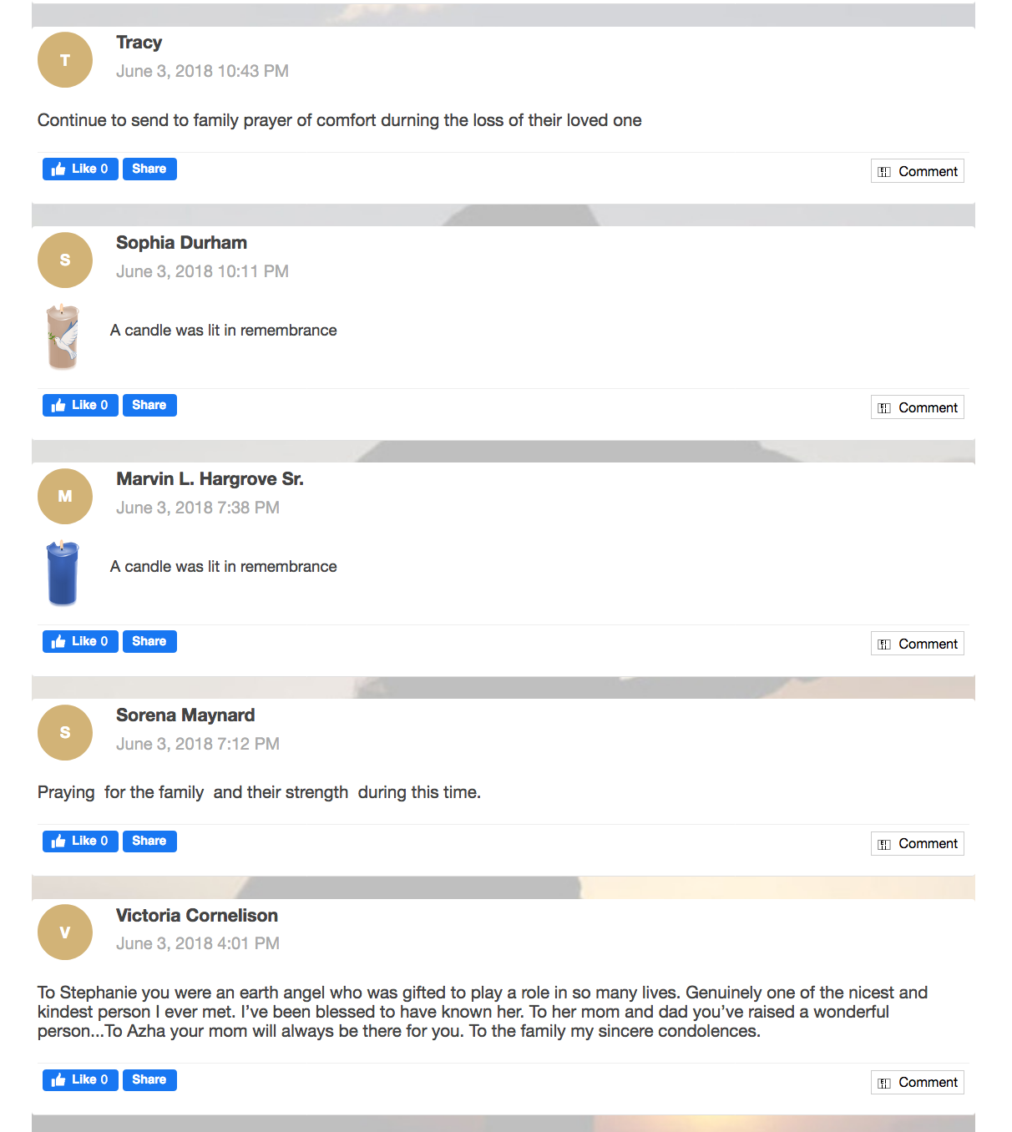Image resolution: width=1012 pixels, height=1132 pixels.
Task: Click the blue candle image in Marvin's post
Action: tap(63, 573)
